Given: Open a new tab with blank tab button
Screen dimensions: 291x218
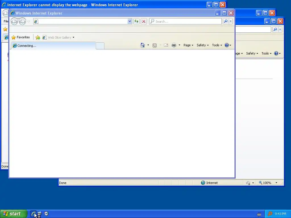Looking at the screenshot, I should tap(100, 46).
